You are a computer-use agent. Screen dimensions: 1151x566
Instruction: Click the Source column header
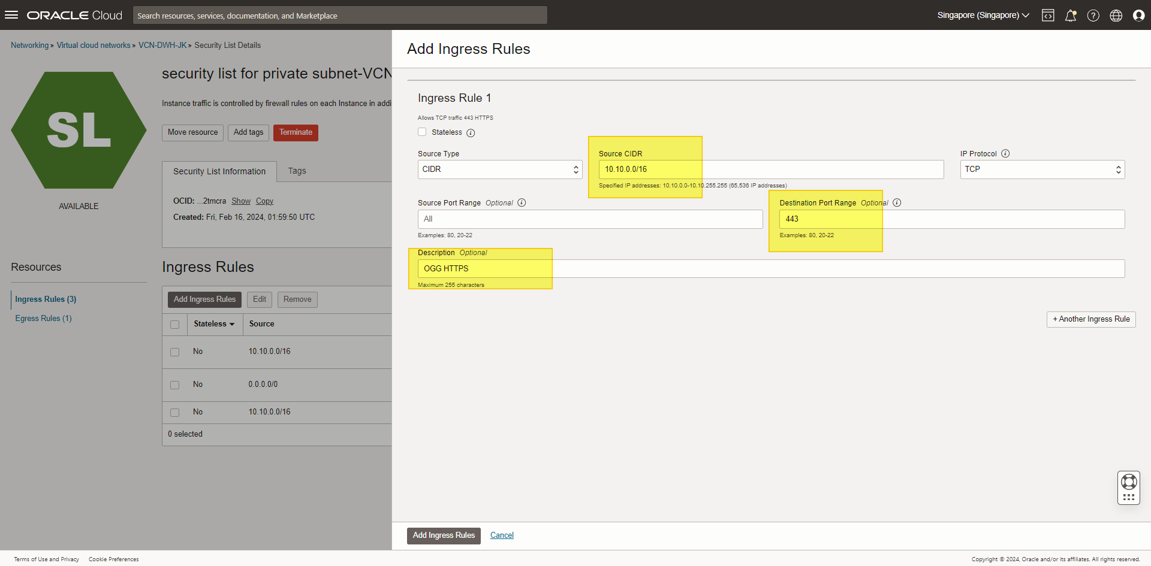(x=262, y=324)
